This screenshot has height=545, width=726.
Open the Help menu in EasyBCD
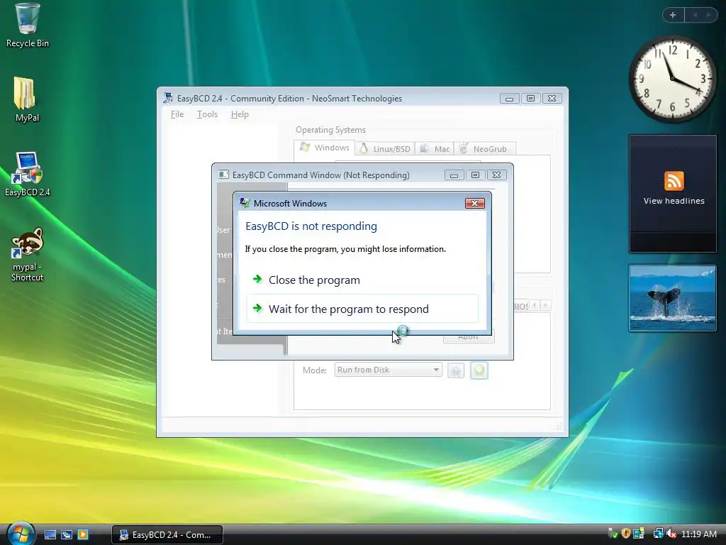[x=240, y=114]
